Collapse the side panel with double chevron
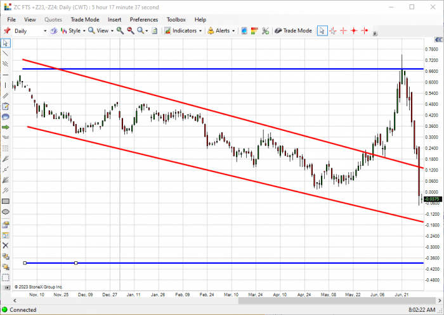The width and height of the screenshot is (444, 315). 439,39
